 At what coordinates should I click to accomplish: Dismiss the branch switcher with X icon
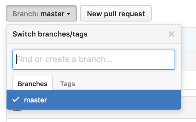coord(171,34)
